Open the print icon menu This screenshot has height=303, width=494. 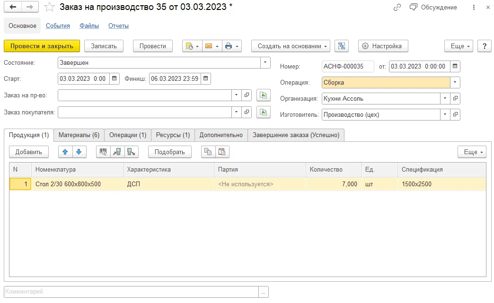[x=232, y=46]
